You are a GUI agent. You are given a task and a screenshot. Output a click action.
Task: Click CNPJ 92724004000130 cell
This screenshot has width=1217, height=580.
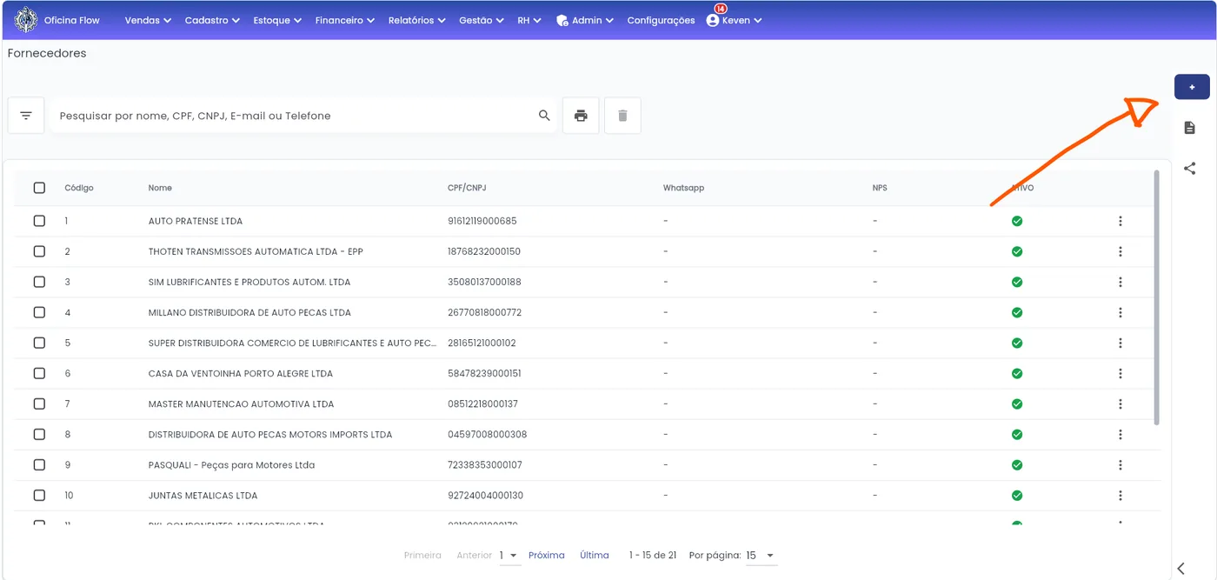coord(485,496)
